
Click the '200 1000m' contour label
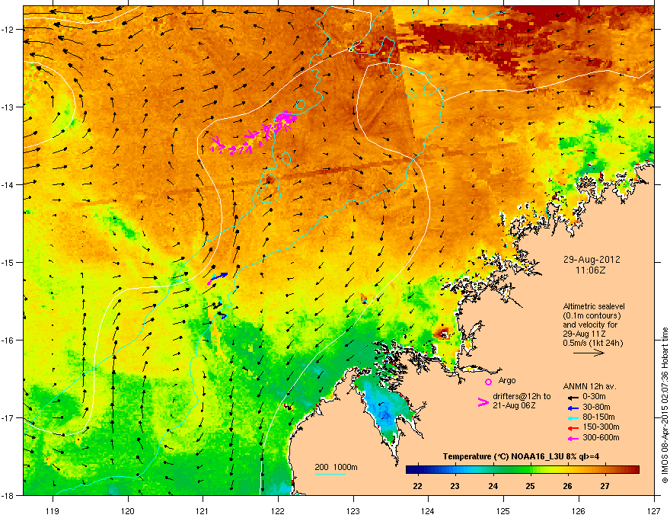[x=336, y=467]
